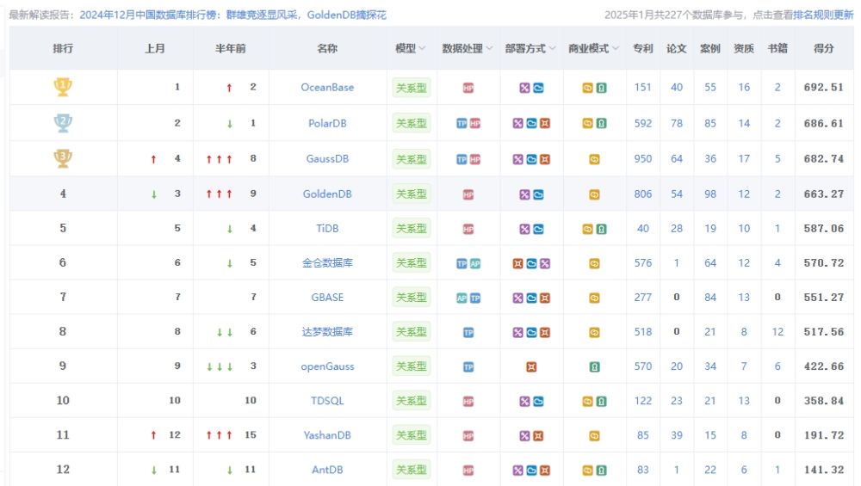Click the TP icon in openGauss row

click(x=468, y=367)
